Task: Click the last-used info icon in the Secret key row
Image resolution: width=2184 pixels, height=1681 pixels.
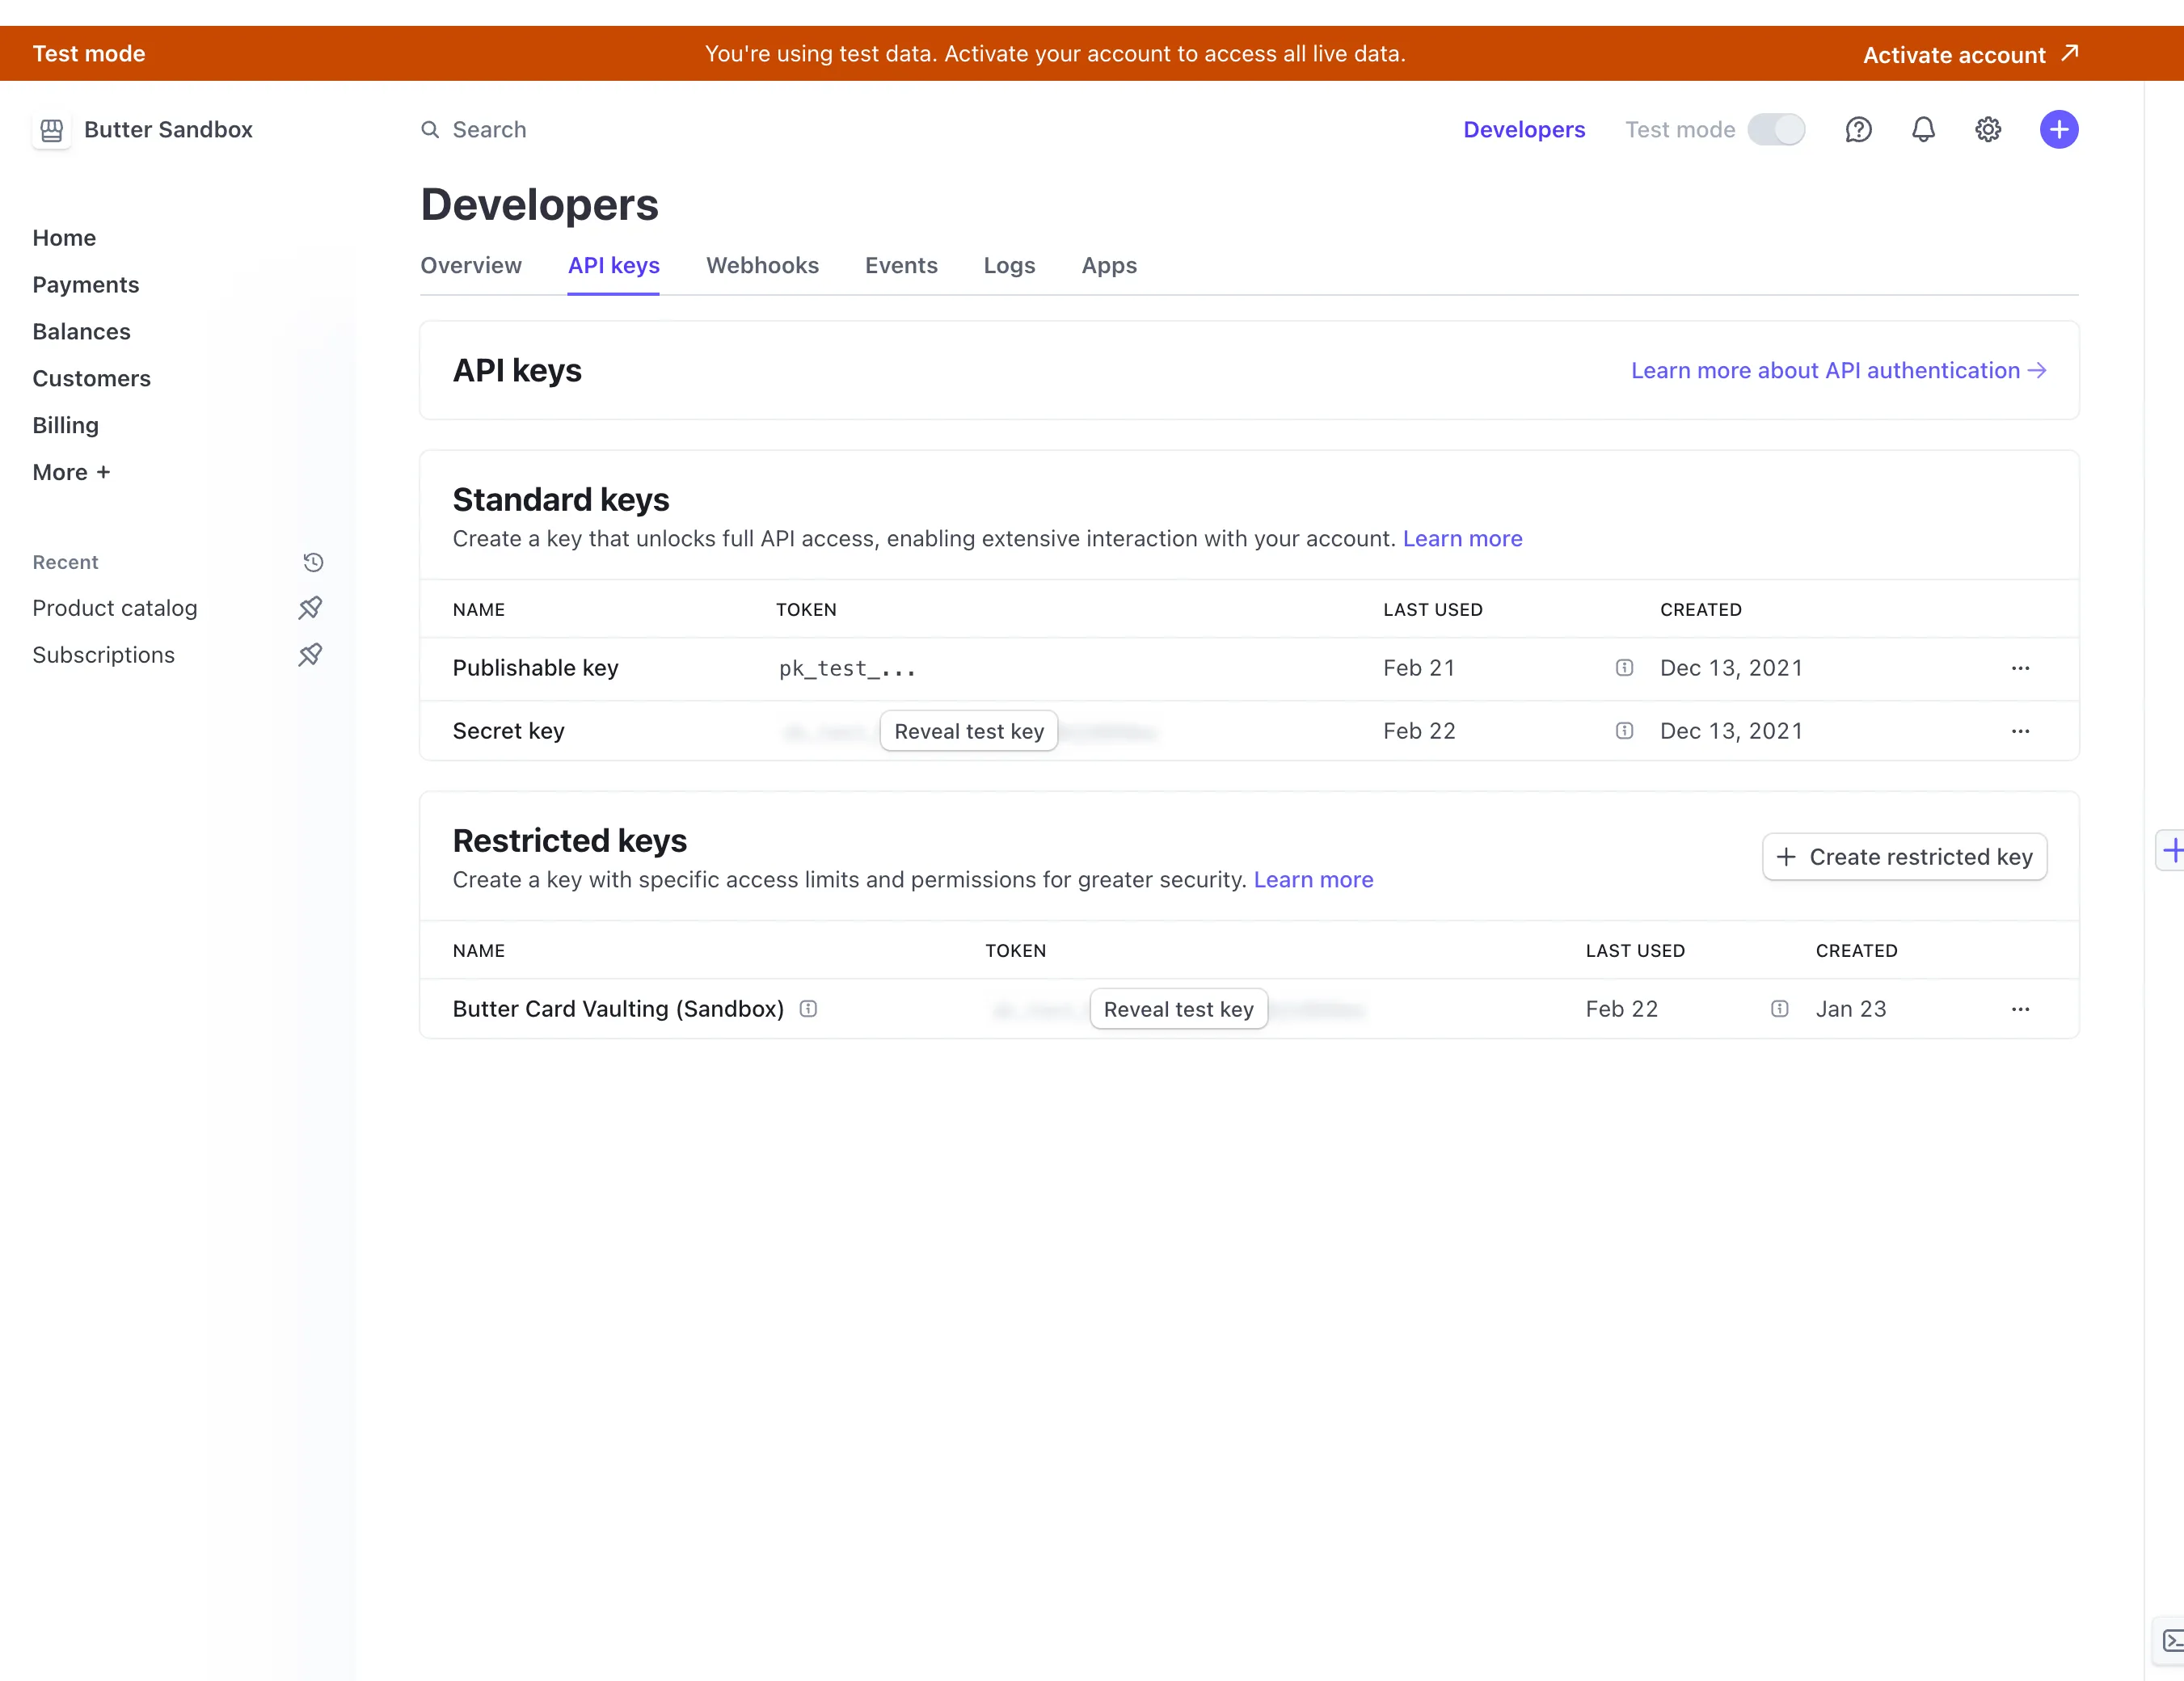Action: tap(1624, 731)
